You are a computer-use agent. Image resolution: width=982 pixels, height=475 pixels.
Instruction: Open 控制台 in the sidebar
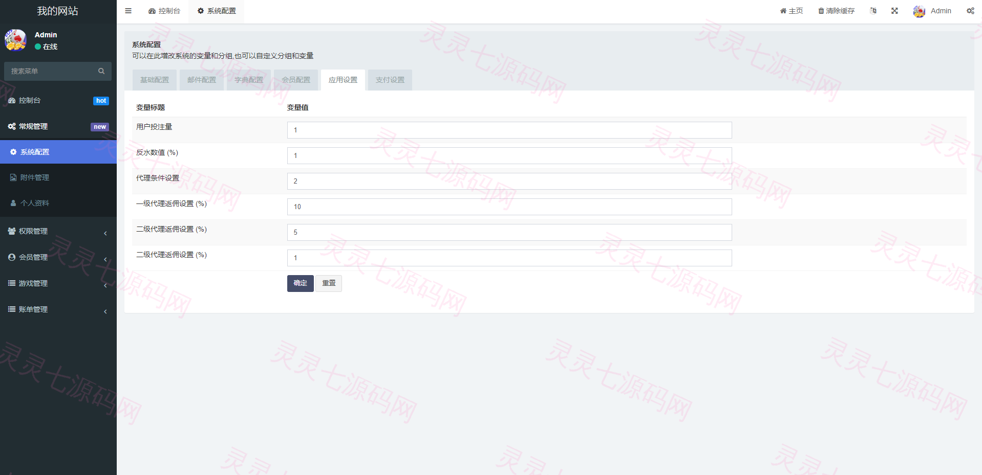coord(58,100)
